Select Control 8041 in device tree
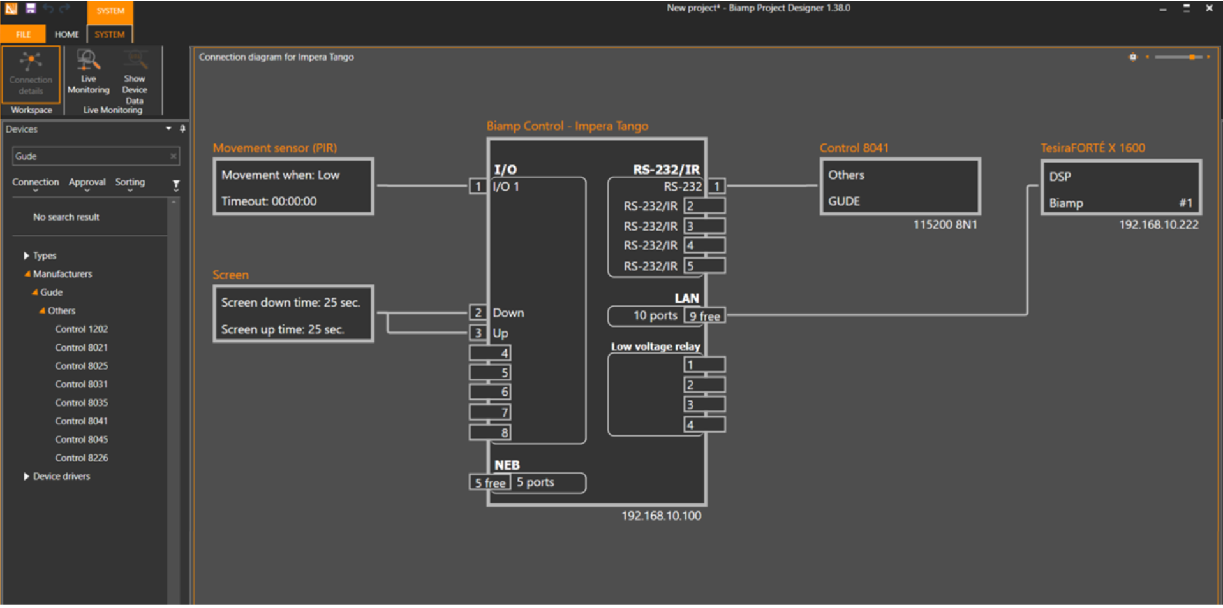Viewport: 1223px width, 608px height. (x=81, y=421)
